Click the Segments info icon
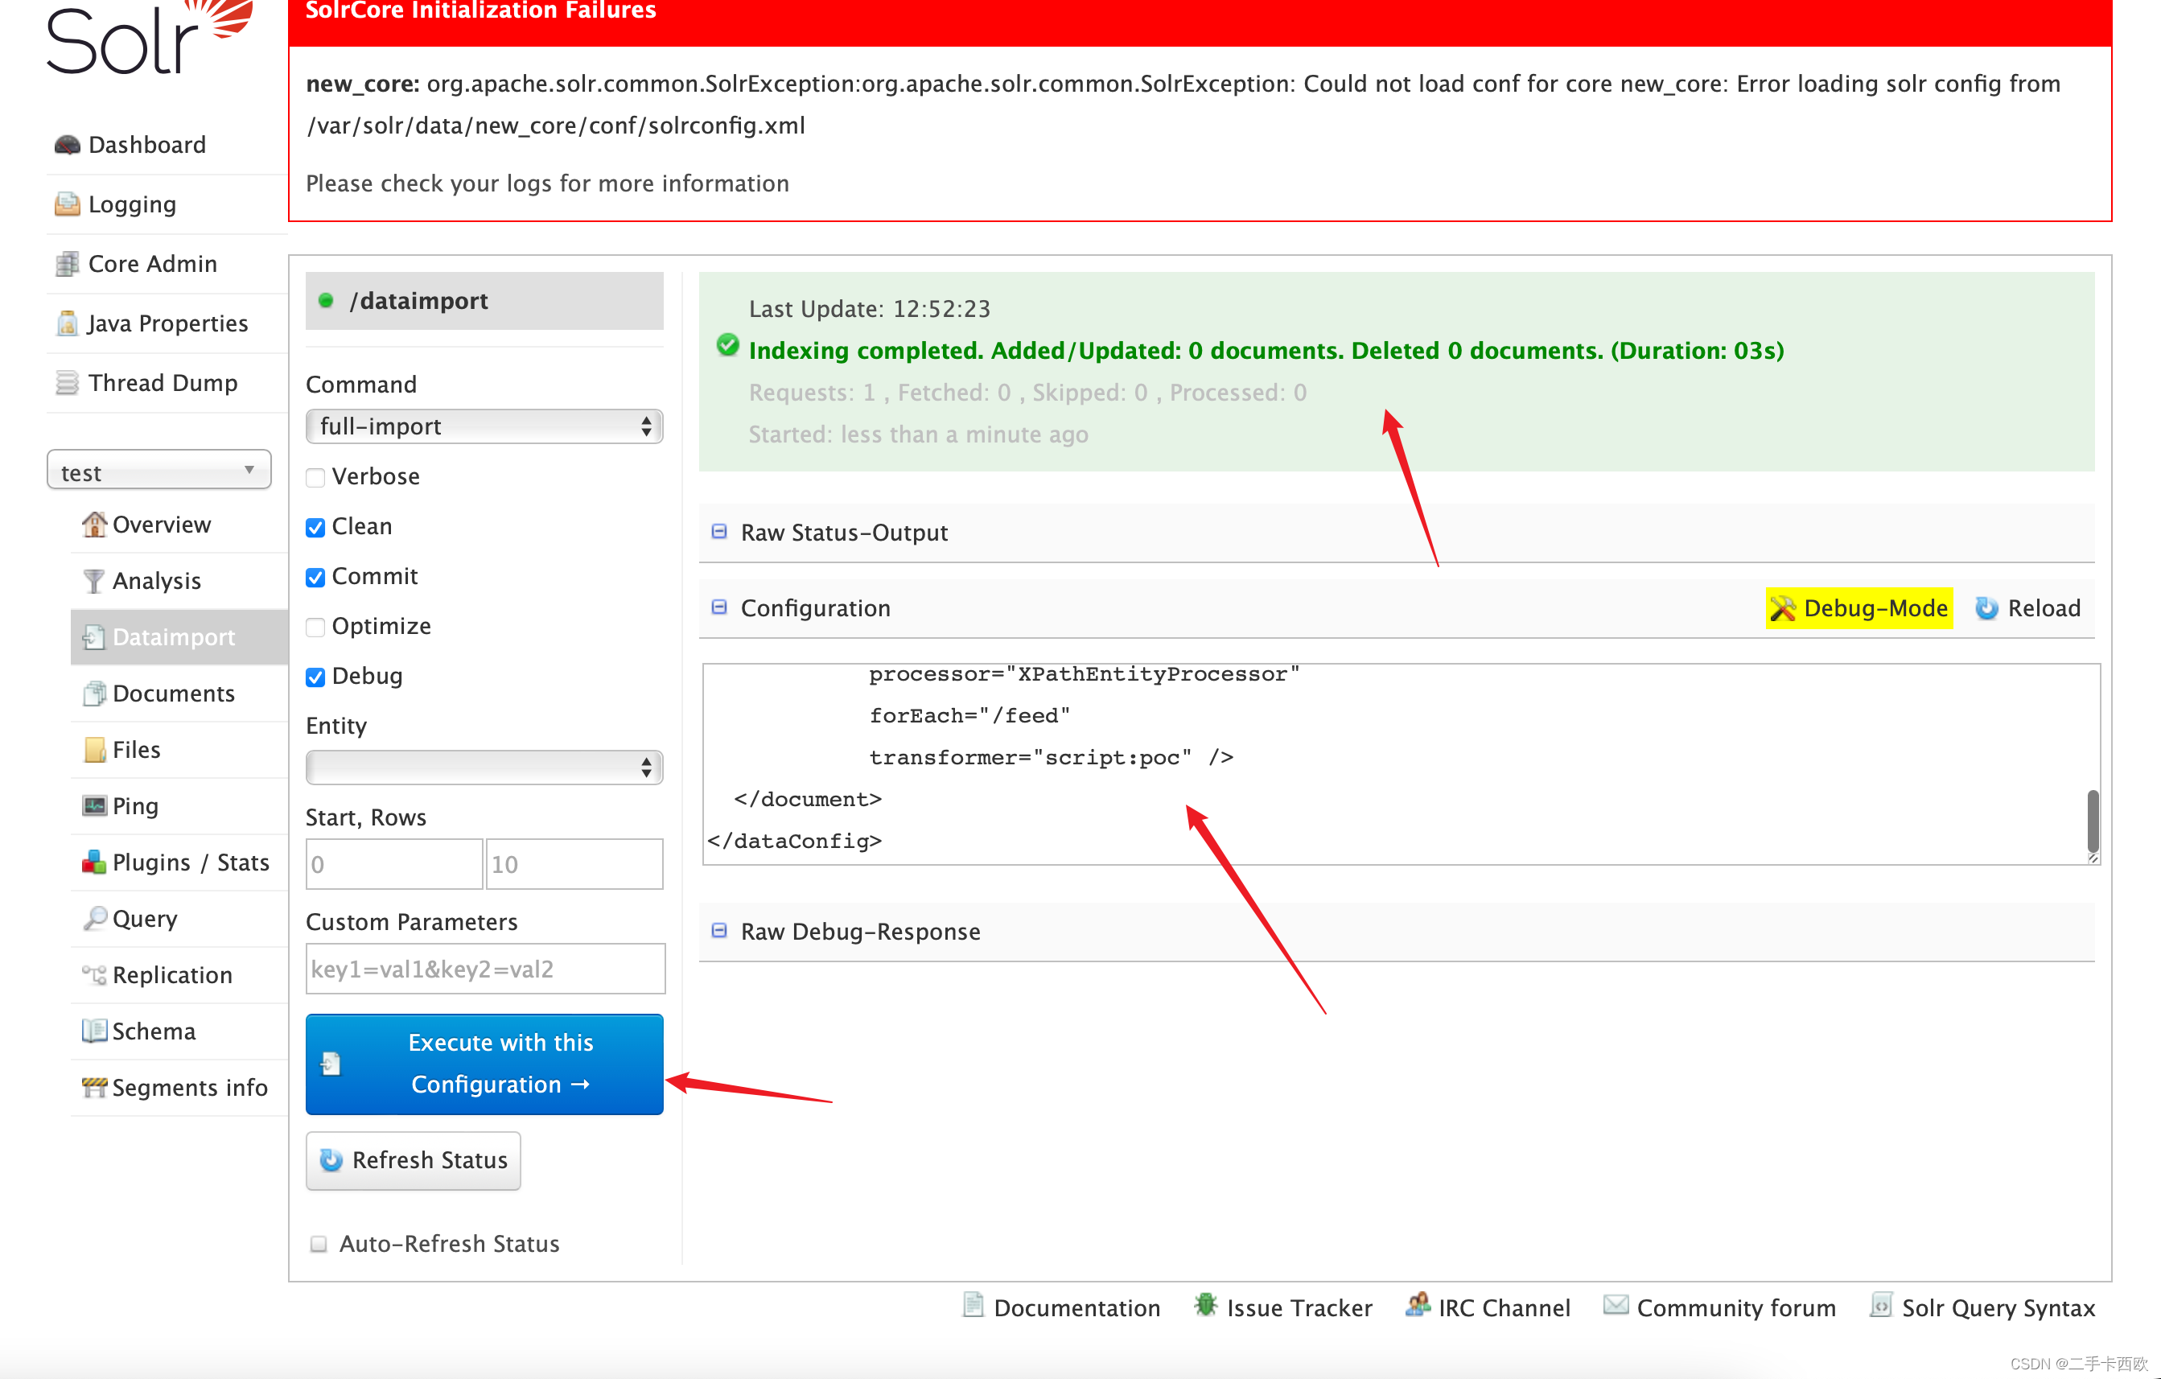This screenshot has height=1379, width=2161. pyautogui.click(x=93, y=1088)
